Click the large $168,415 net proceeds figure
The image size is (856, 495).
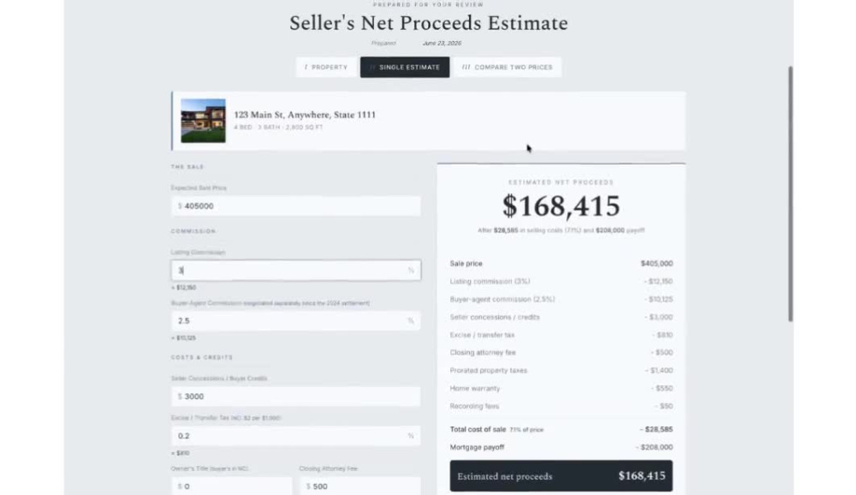(562, 206)
